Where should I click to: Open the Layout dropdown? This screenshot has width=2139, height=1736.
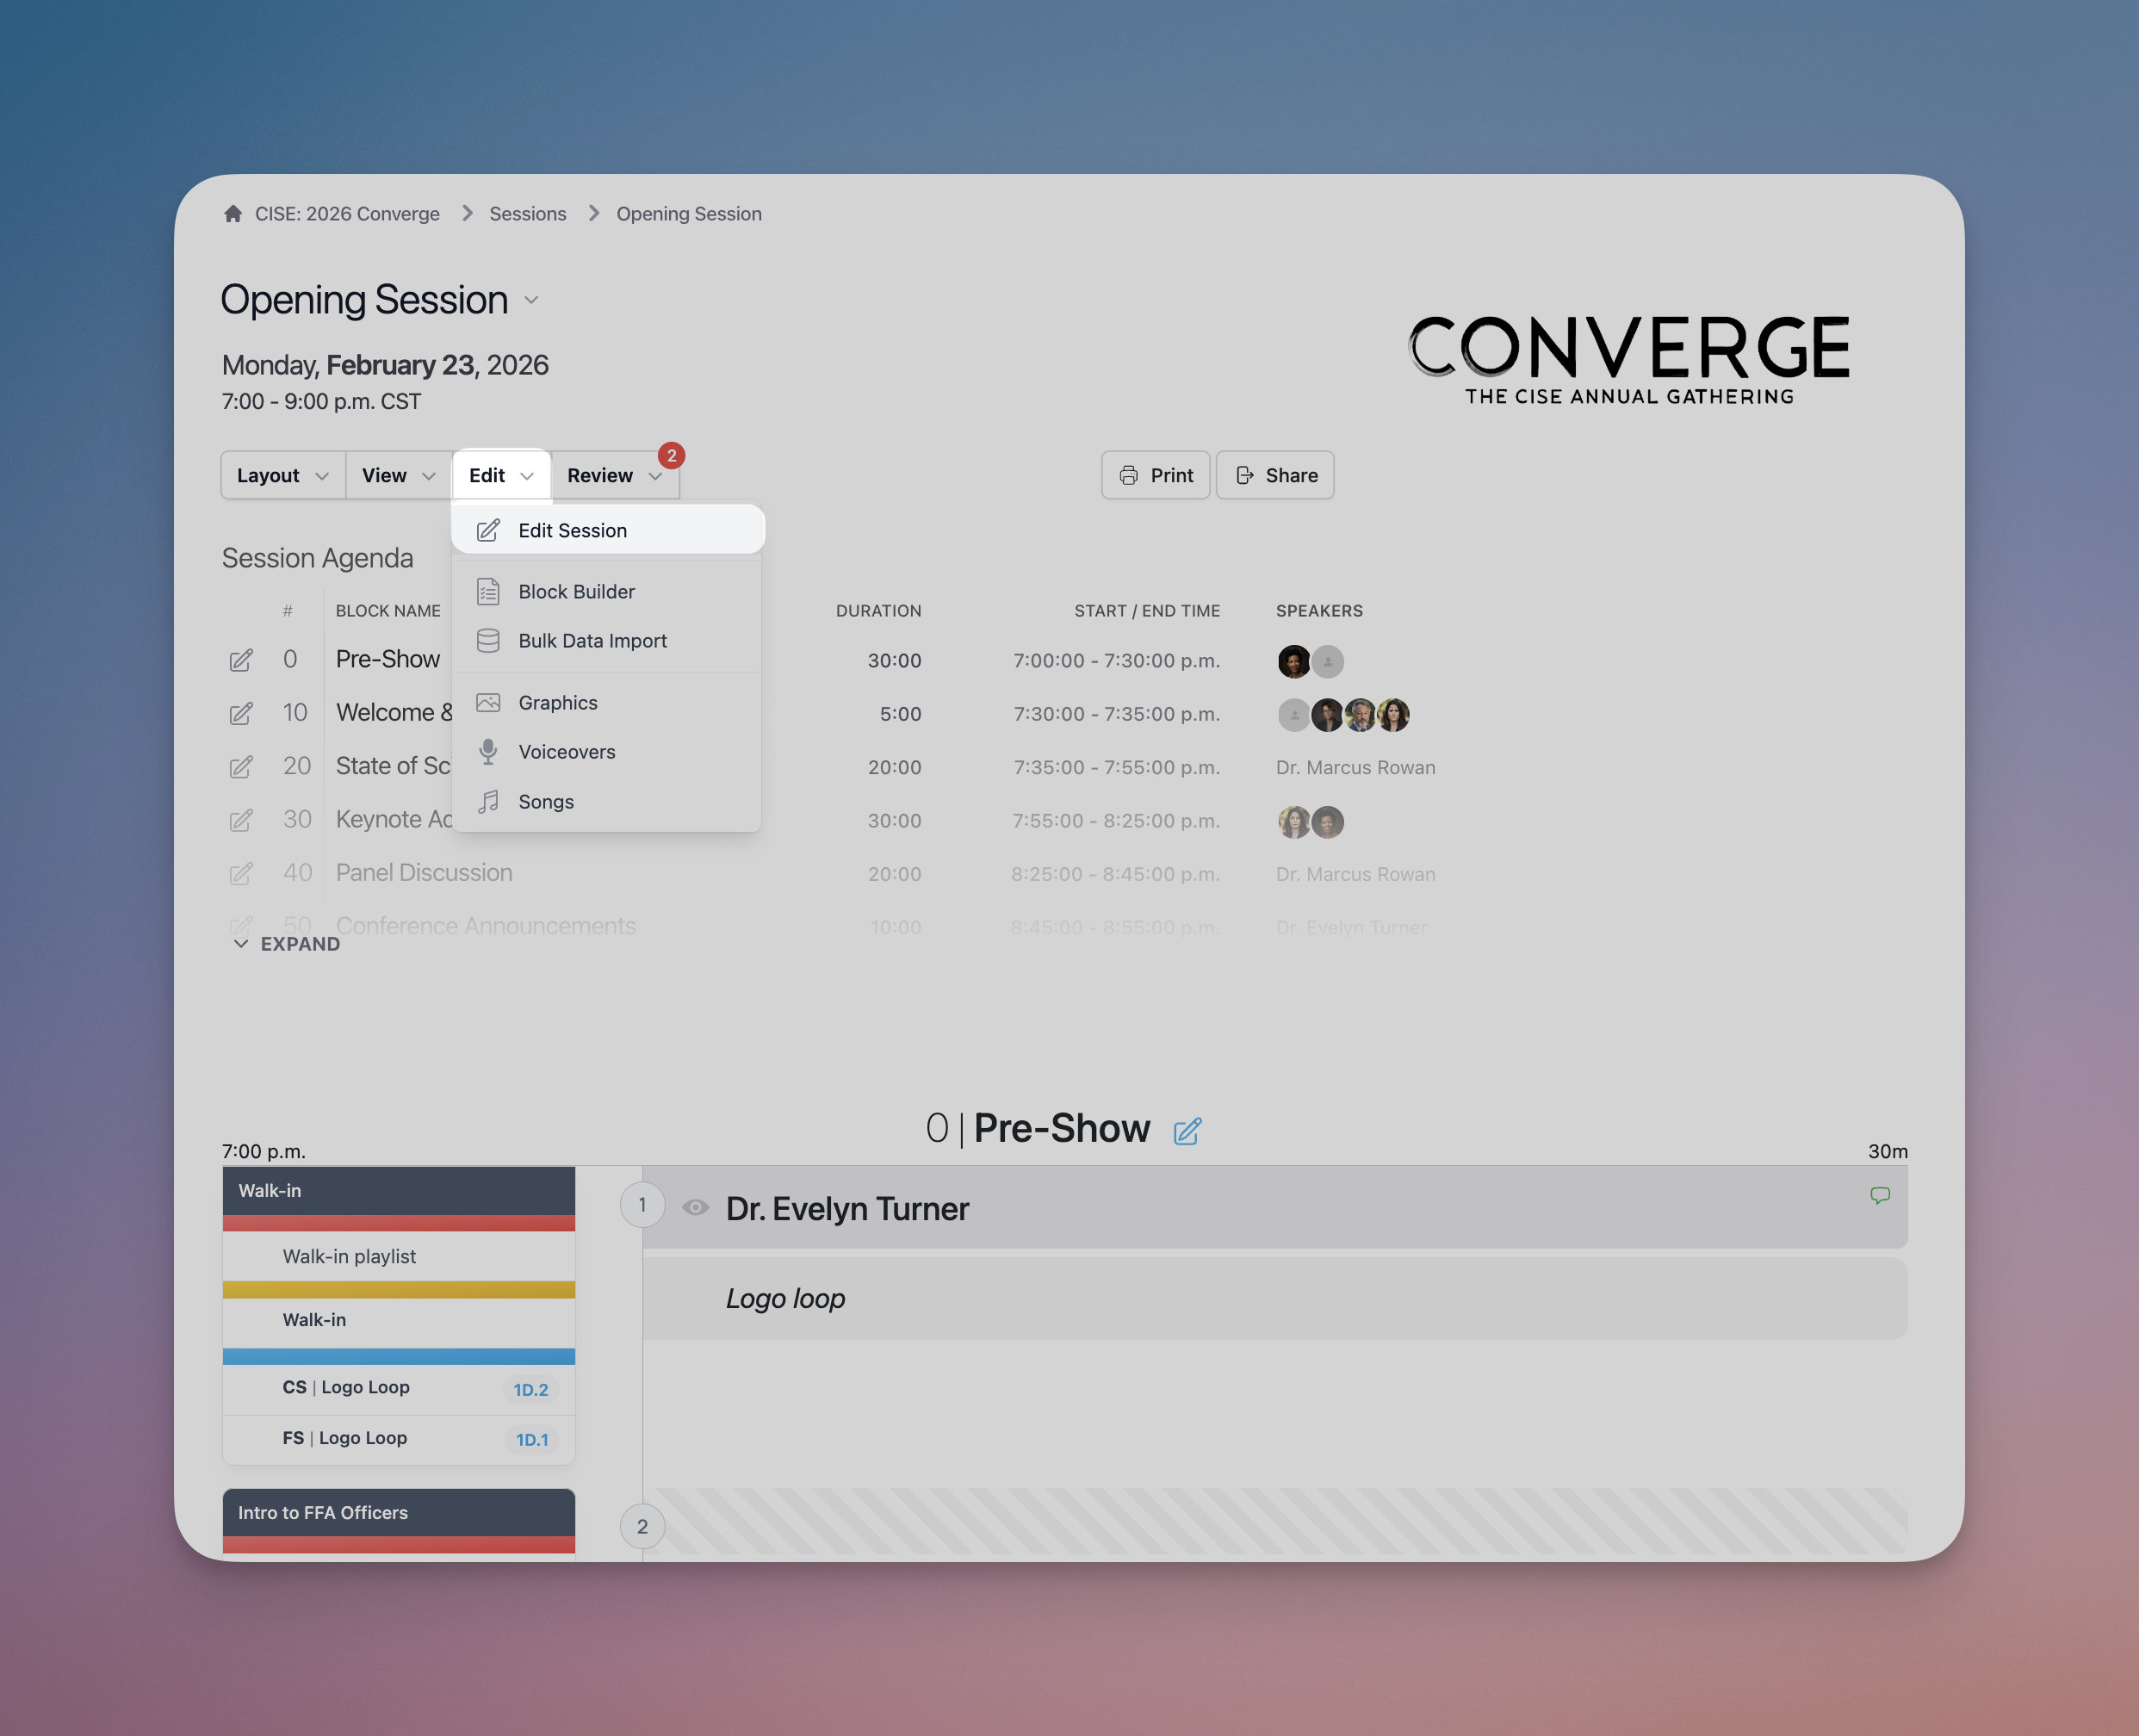282,475
